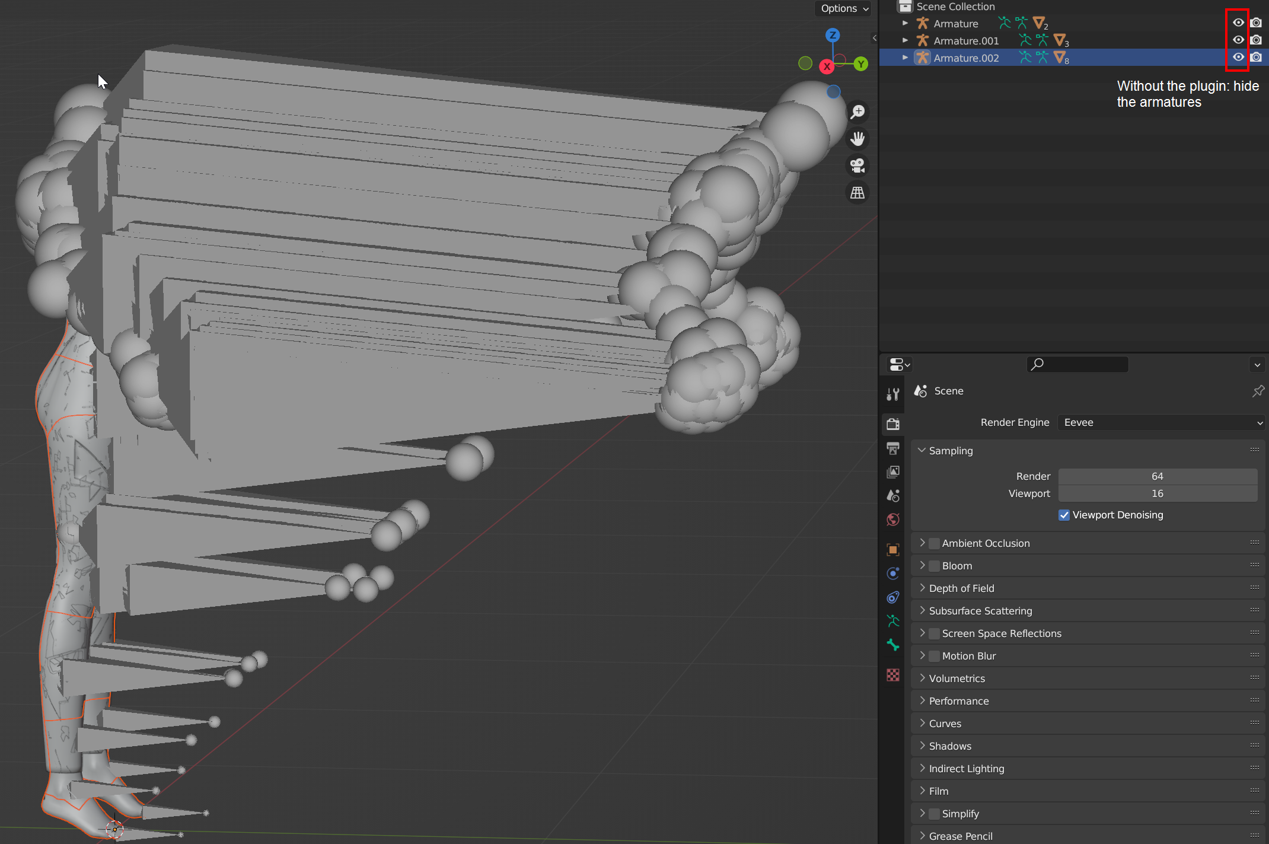Open the Tool properties tab
1269x844 pixels.
[893, 394]
